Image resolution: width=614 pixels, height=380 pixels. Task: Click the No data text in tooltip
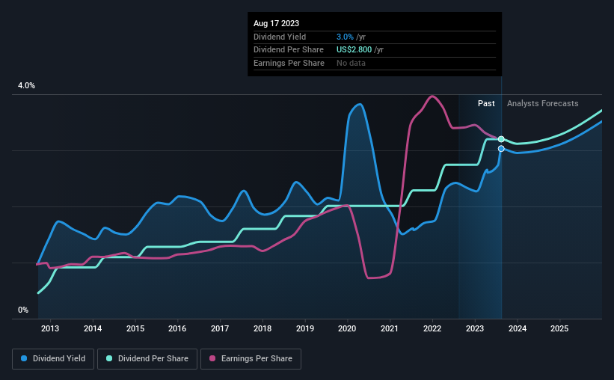(351, 63)
